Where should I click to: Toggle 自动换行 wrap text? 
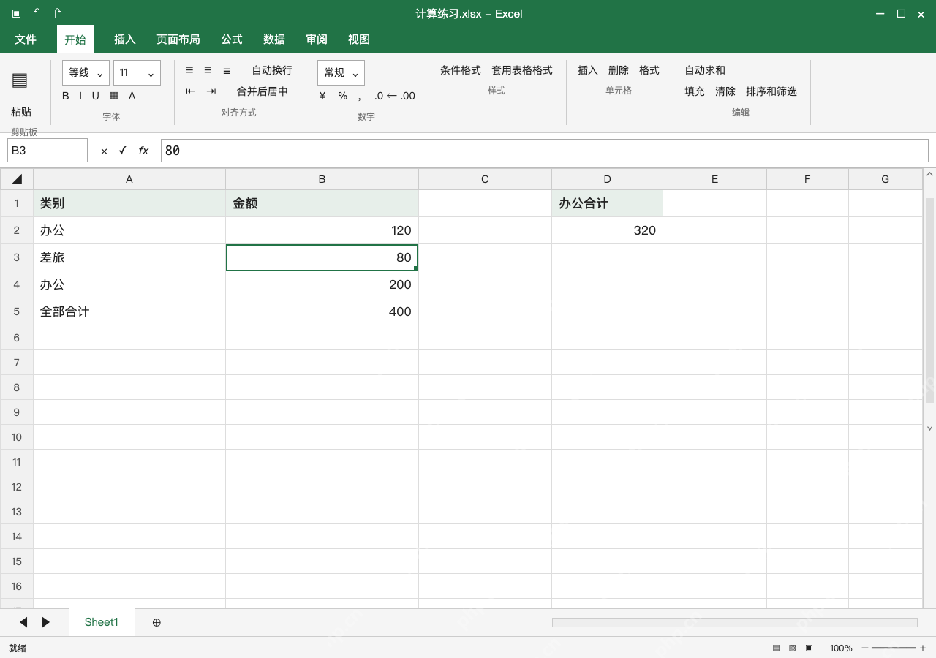272,70
